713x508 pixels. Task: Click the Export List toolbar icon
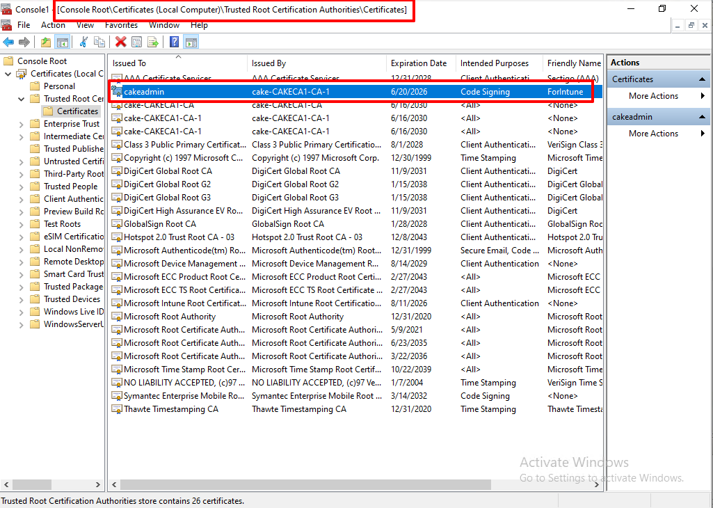point(153,42)
